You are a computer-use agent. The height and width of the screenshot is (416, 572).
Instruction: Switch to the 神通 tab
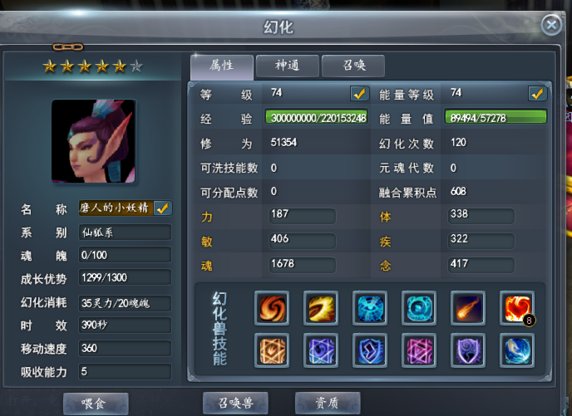[x=288, y=66]
